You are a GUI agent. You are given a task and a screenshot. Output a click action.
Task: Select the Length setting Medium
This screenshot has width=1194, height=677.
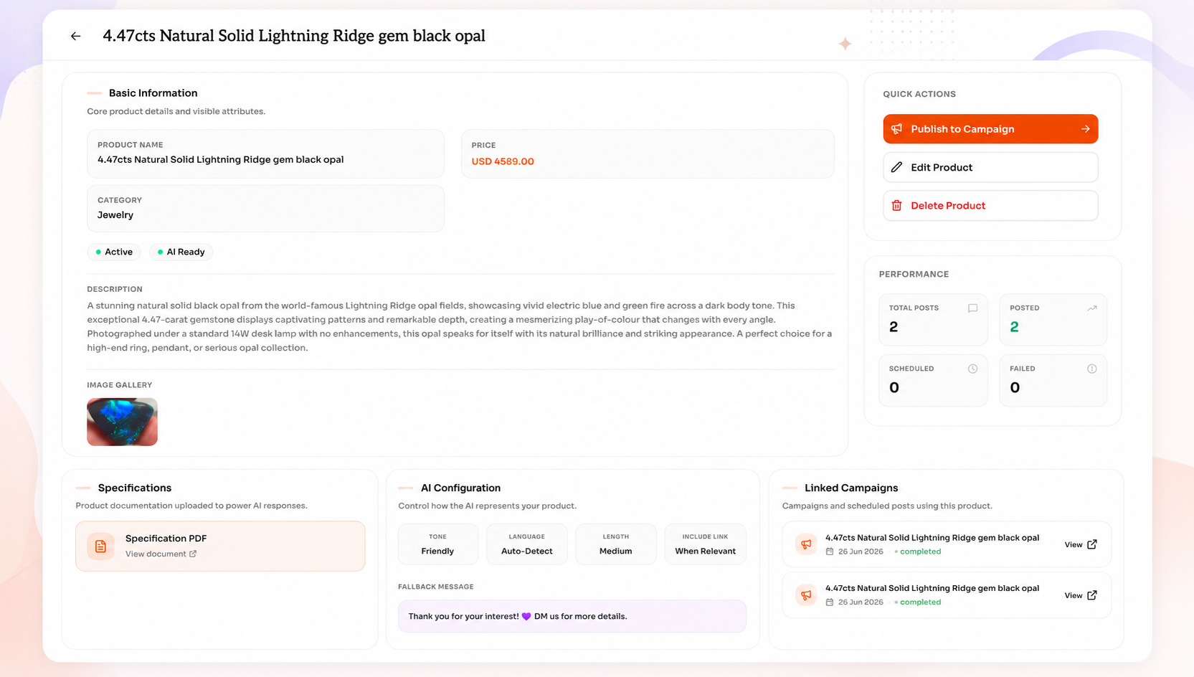point(615,544)
